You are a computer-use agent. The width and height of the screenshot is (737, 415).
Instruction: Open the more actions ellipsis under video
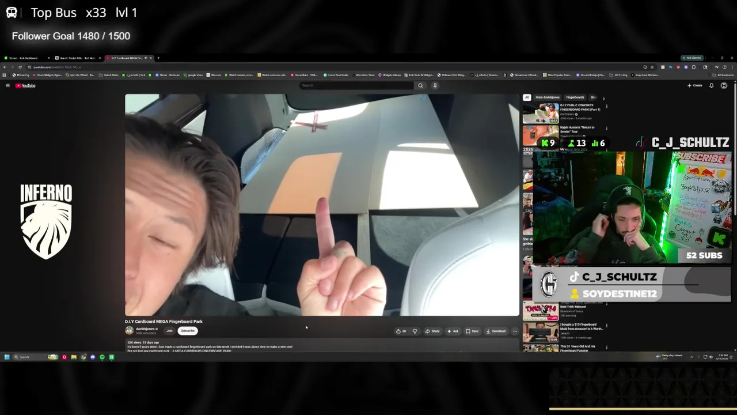(515, 331)
